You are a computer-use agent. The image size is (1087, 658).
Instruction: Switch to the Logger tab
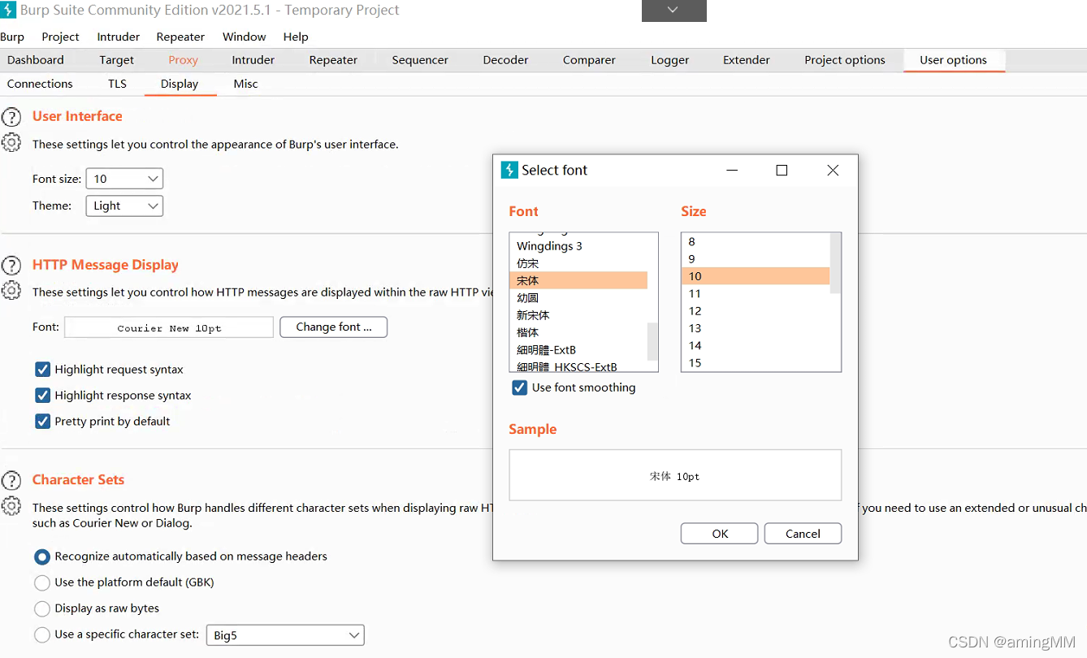click(x=670, y=60)
